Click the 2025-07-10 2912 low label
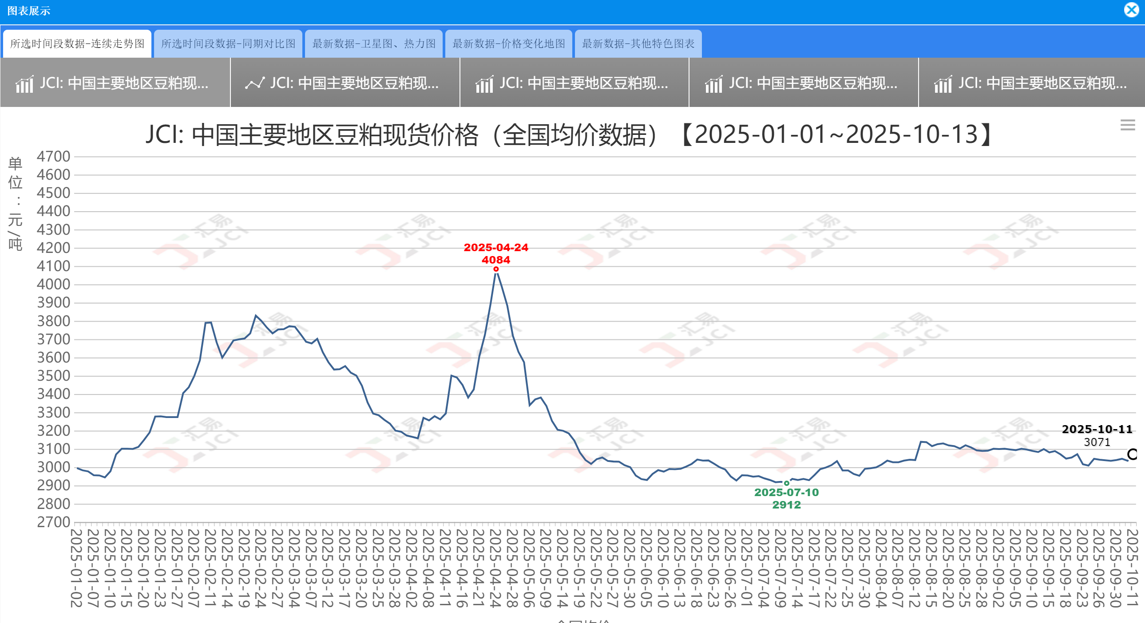The image size is (1145, 623). (x=786, y=499)
